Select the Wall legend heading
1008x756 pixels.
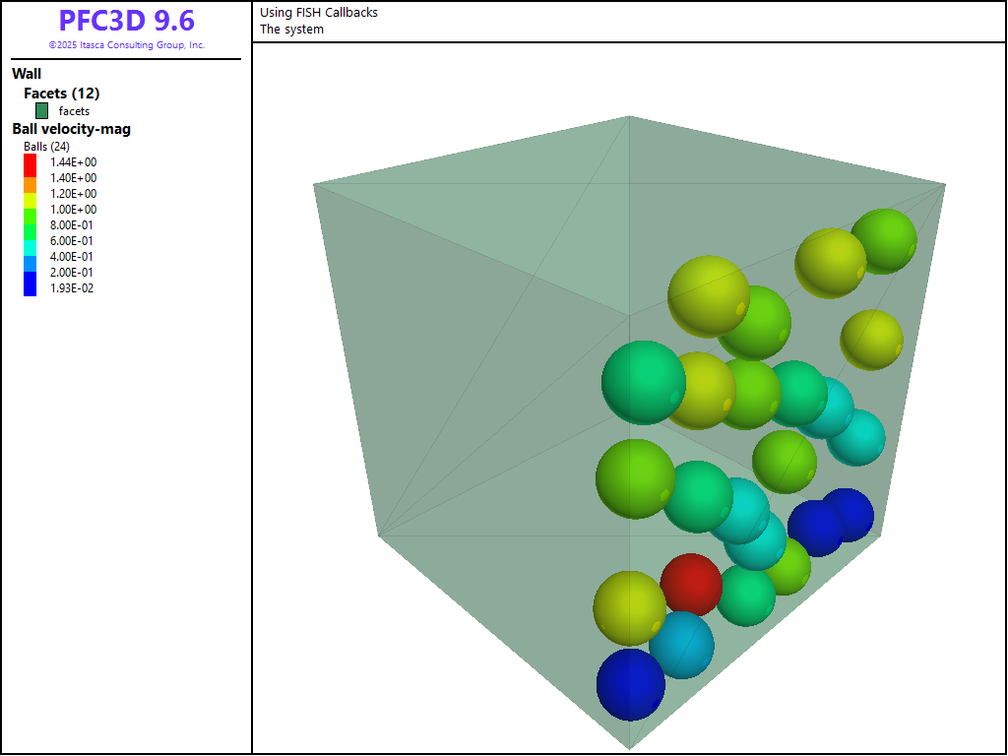pyautogui.click(x=27, y=74)
